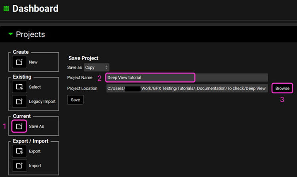Focus the Project Name text field
This screenshot has width=297, height=177.
click(x=150, y=77)
